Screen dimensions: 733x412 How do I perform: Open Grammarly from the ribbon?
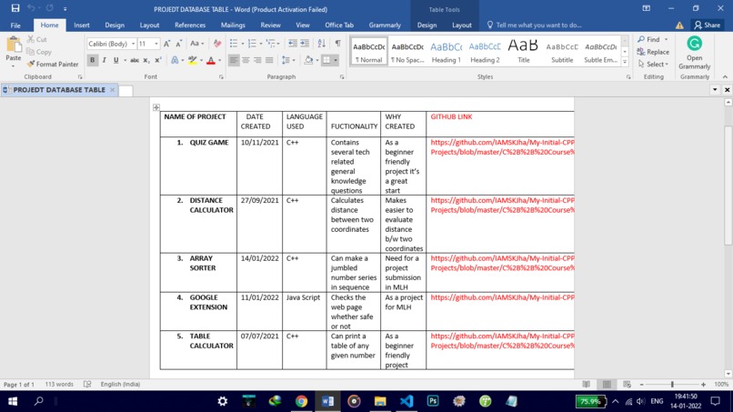(694, 53)
